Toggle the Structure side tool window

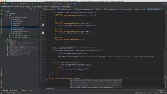click(1, 22)
